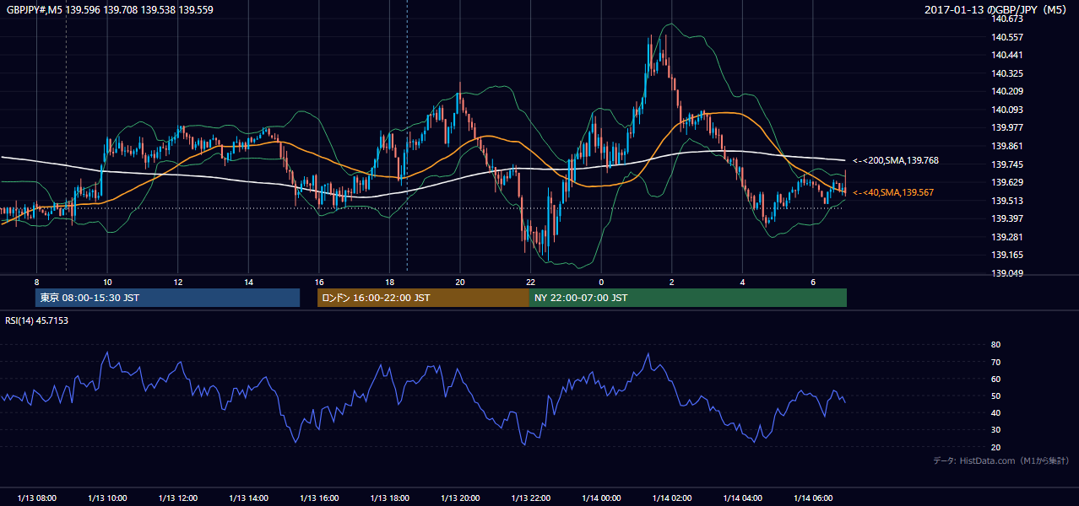Click the 1/13 12:00 date label

(x=178, y=498)
